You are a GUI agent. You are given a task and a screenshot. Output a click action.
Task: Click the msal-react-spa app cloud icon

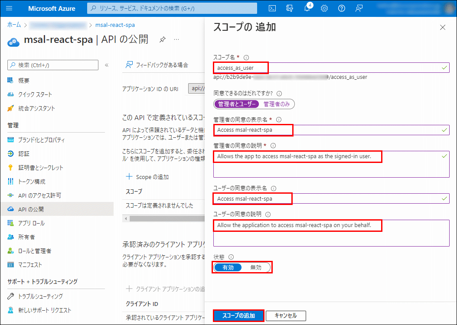click(x=13, y=42)
